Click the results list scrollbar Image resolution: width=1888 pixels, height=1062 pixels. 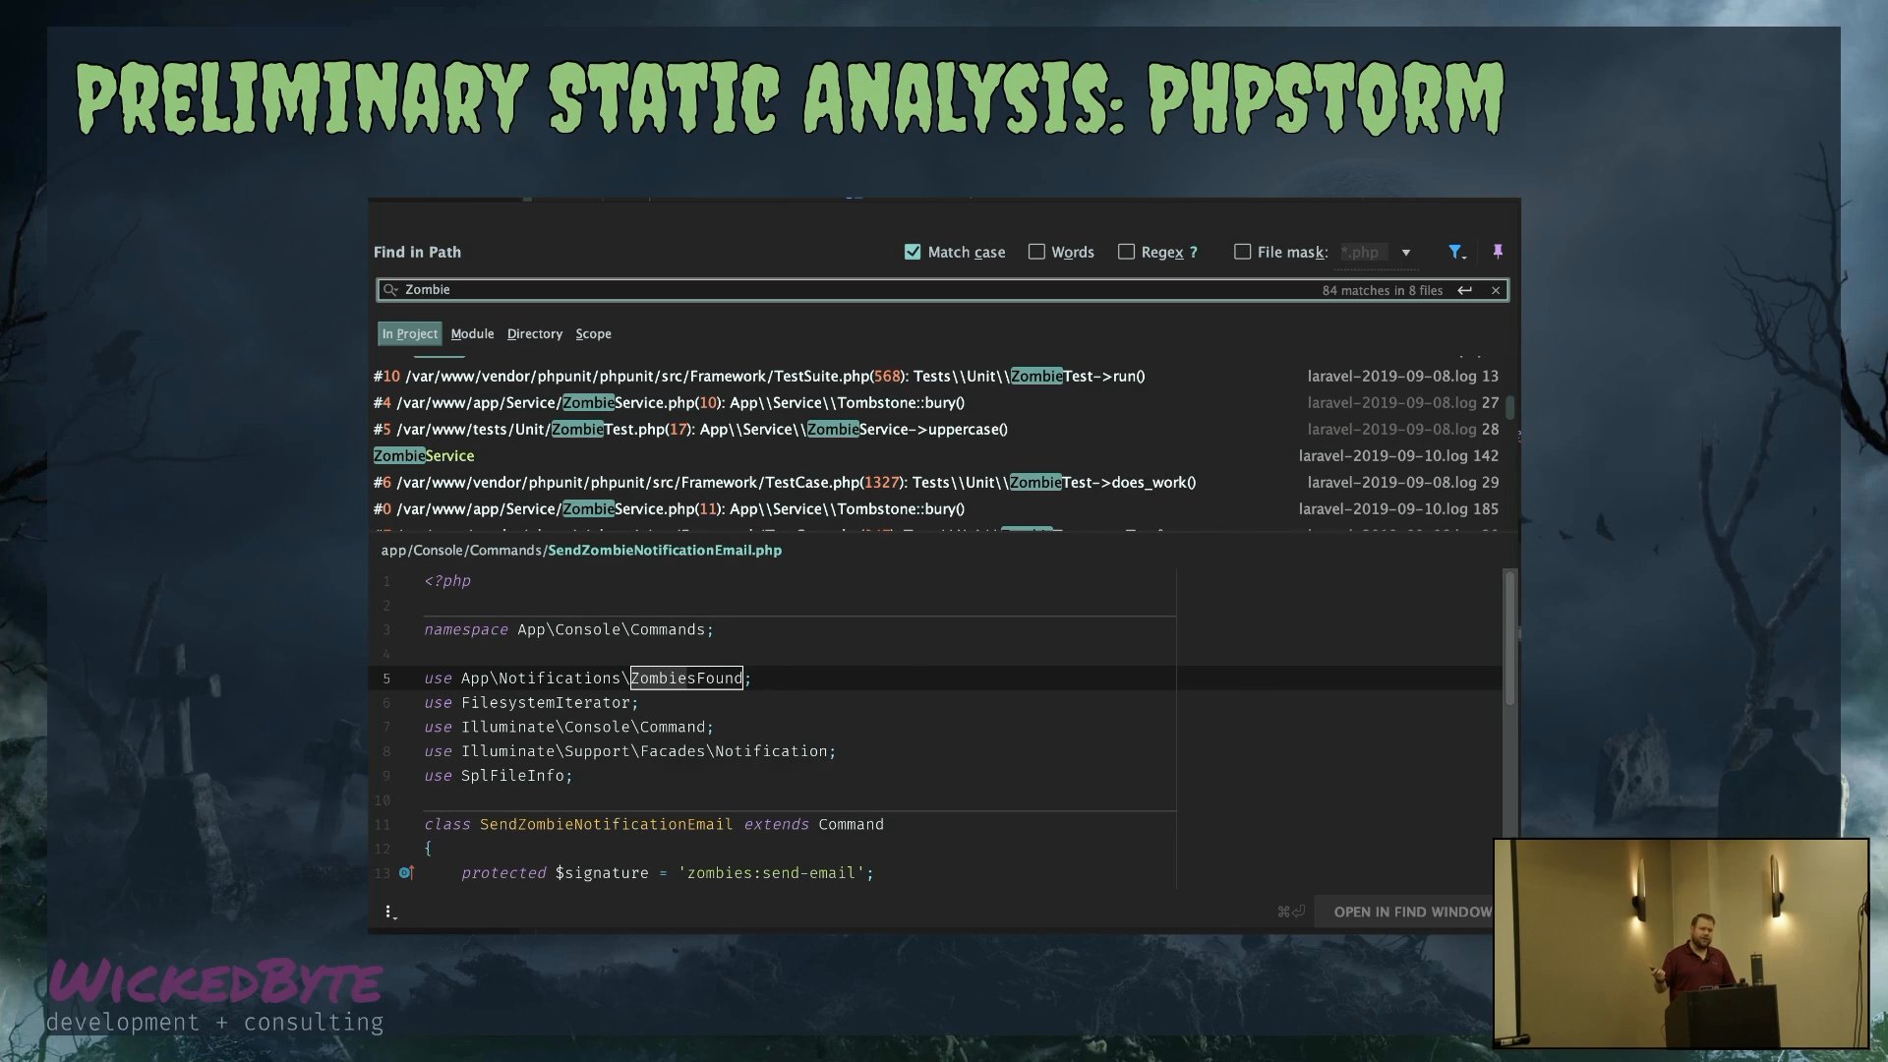click(x=1509, y=406)
